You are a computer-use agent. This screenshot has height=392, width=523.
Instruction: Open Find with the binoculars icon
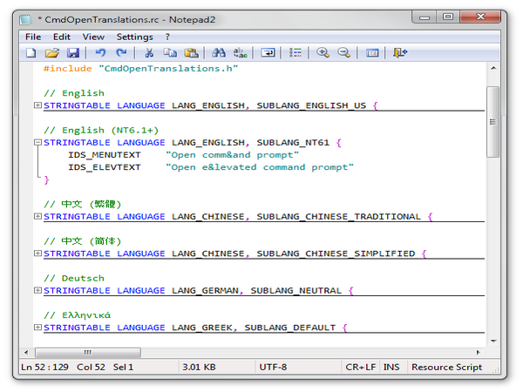[219, 52]
